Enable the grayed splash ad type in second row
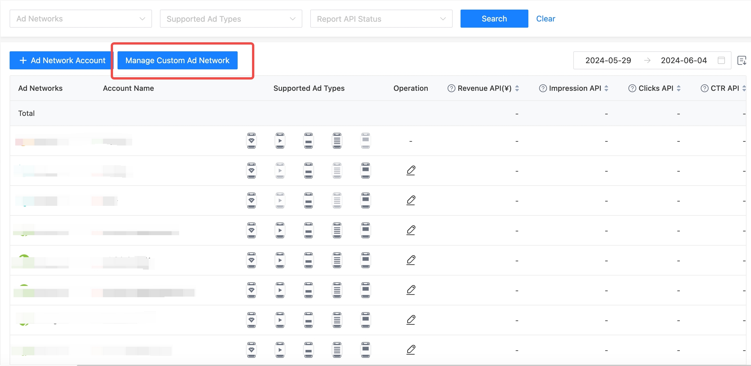The width and height of the screenshot is (751, 366). [x=365, y=171]
